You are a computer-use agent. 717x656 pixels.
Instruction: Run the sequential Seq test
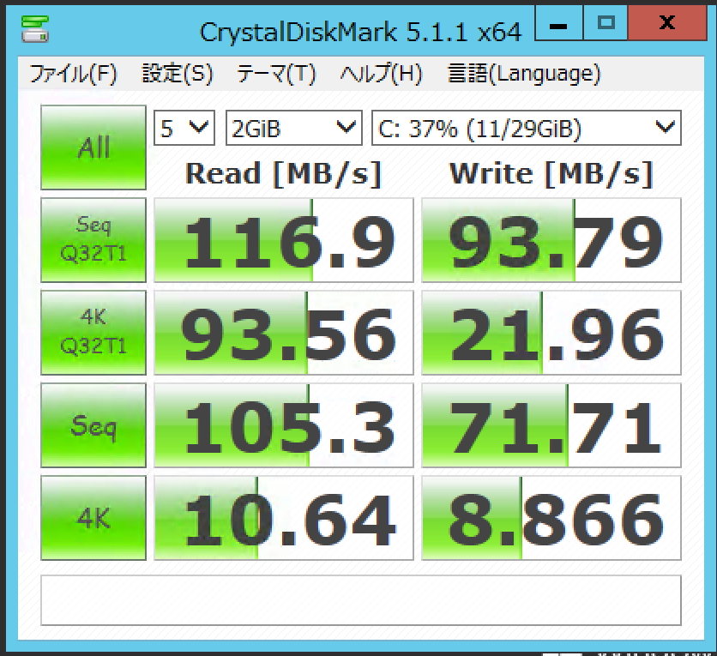point(93,425)
